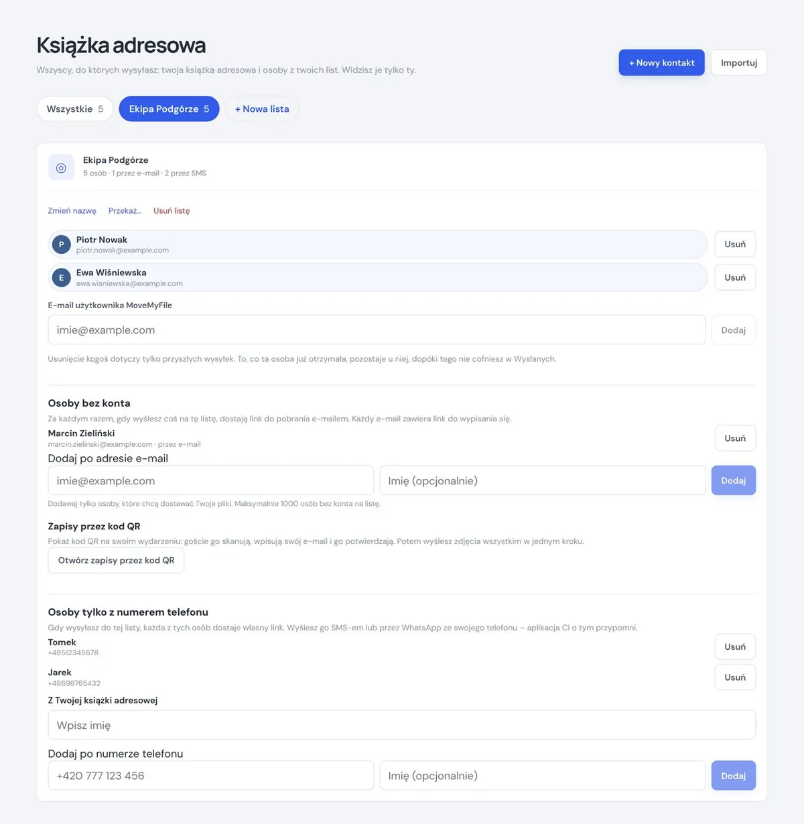This screenshot has width=804, height=824.
Task: Open the Importuj button
Action: pos(739,62)
